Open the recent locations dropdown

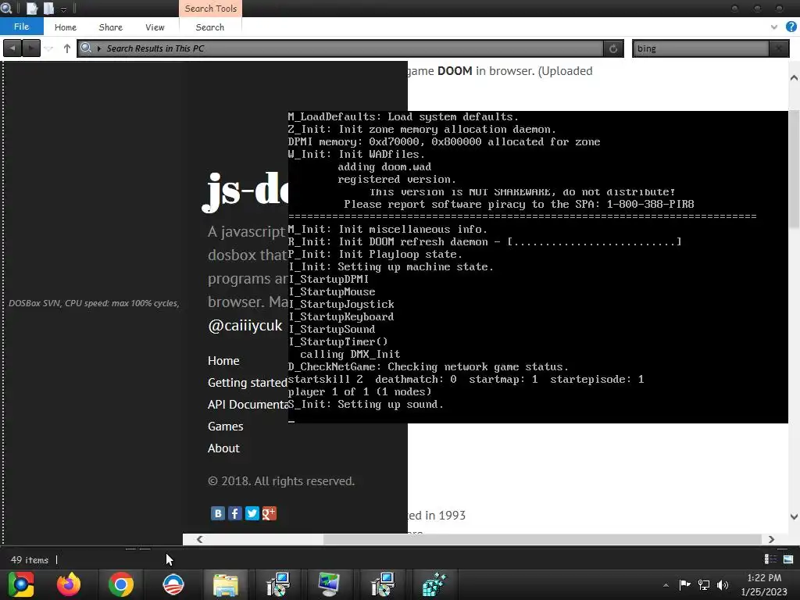[48, 48]
